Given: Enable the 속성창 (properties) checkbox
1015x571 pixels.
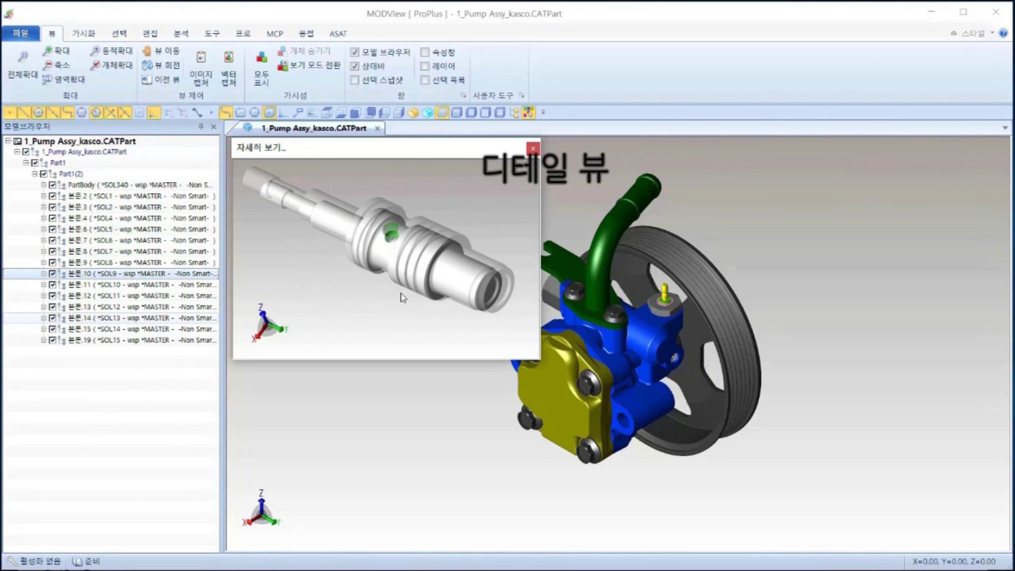Looking at the screenshot, I should [426, 52].
